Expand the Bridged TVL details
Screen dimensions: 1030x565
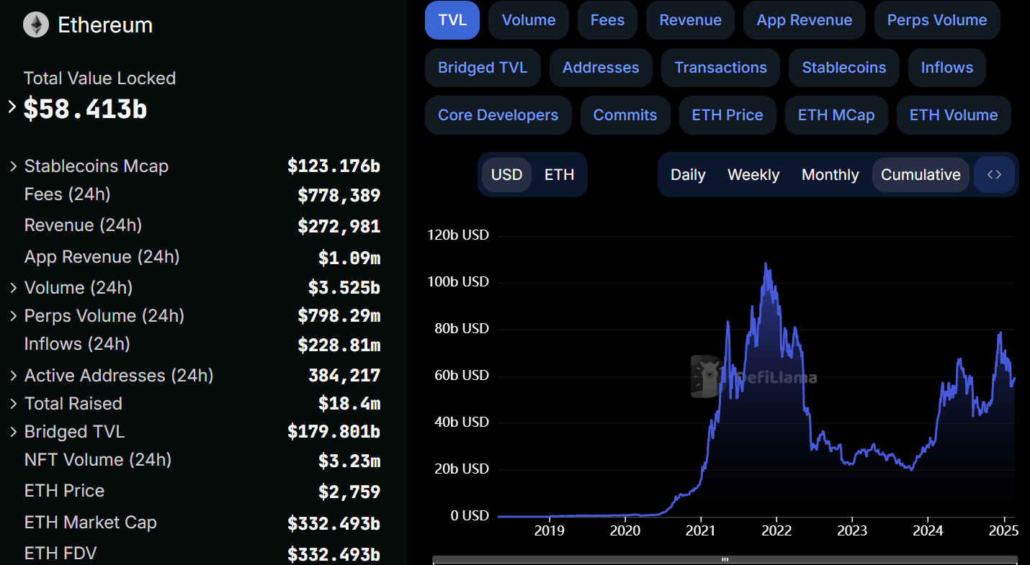coord(14,432)
